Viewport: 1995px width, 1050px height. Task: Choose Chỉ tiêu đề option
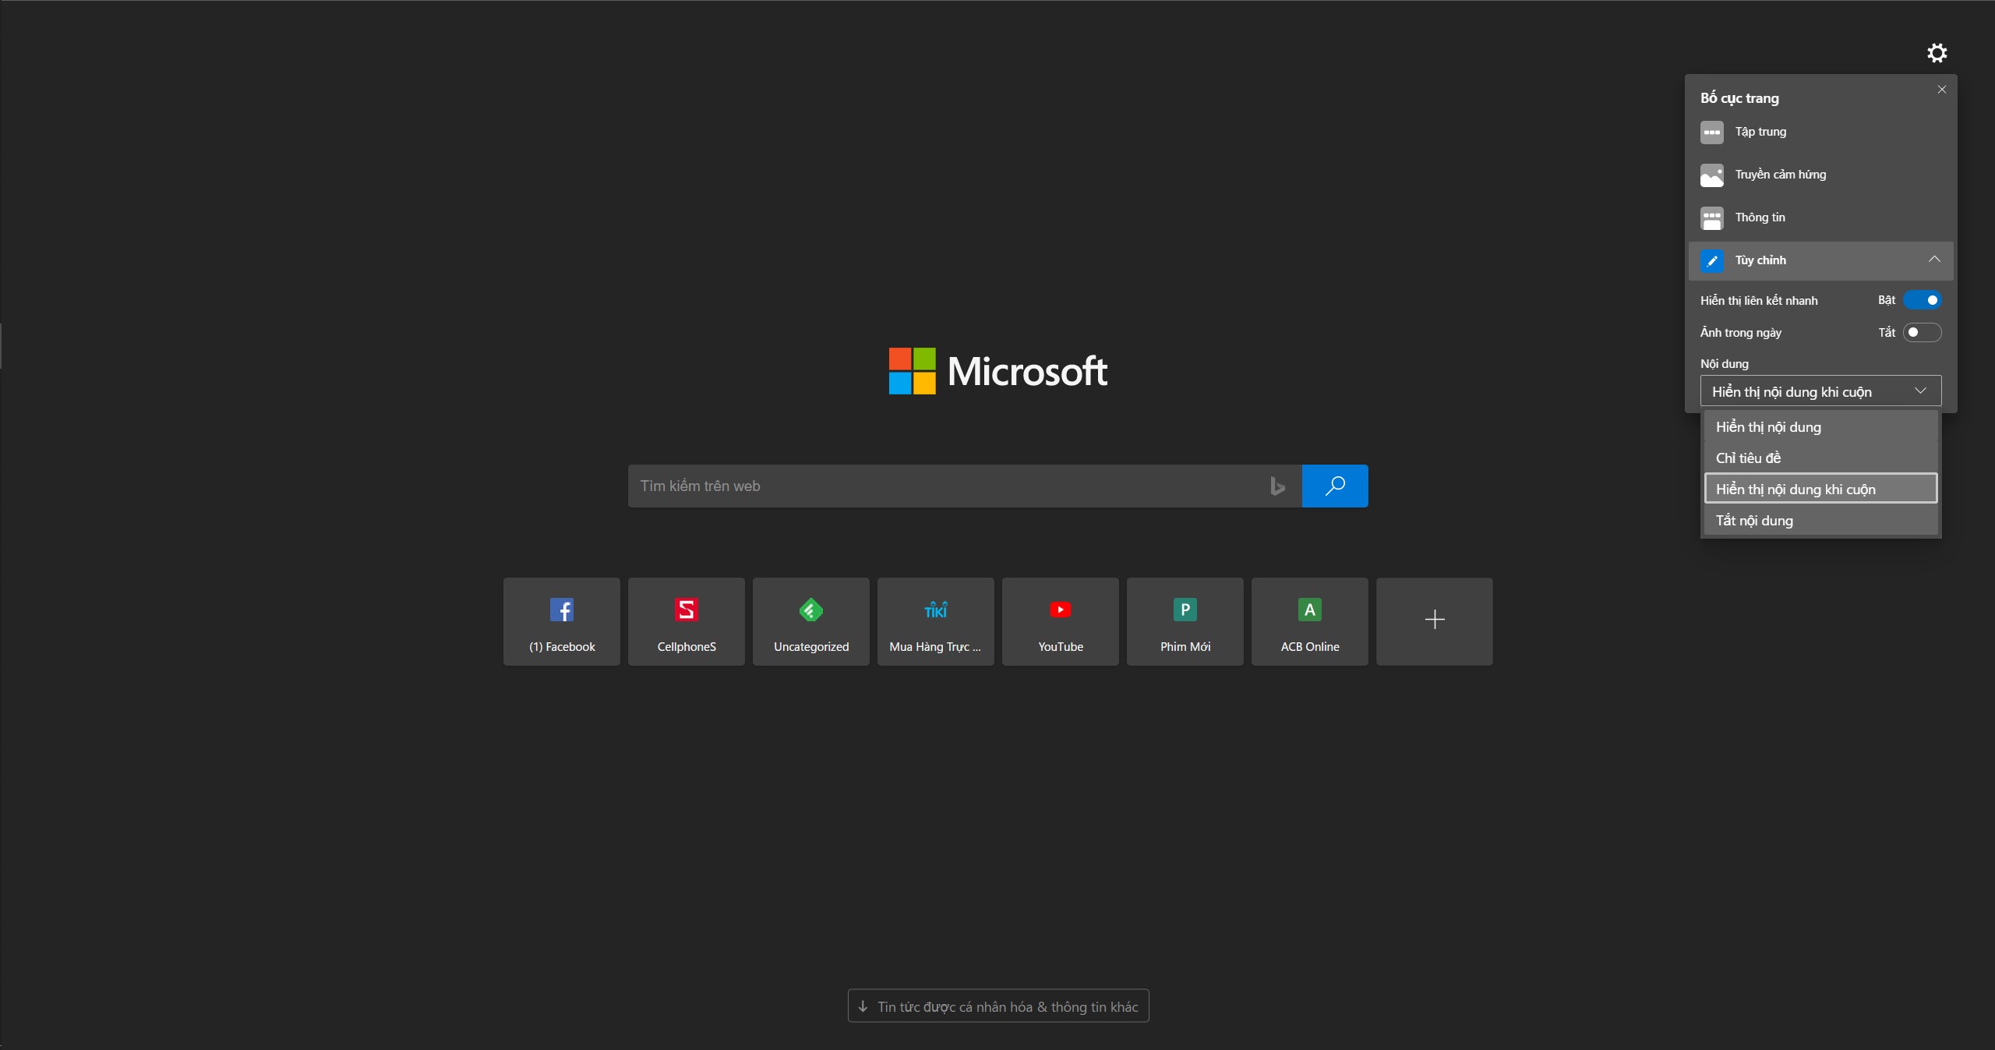pyautogui.click(x=1820, y=458)
